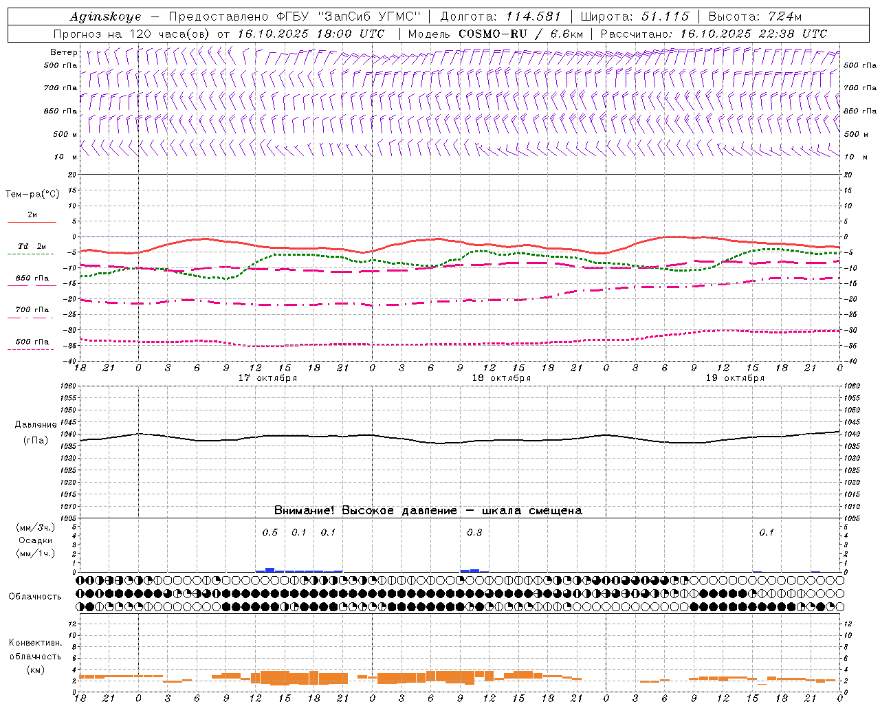
Task: Click the '2м' temperature legend label
Action: (x=32, y=215)
